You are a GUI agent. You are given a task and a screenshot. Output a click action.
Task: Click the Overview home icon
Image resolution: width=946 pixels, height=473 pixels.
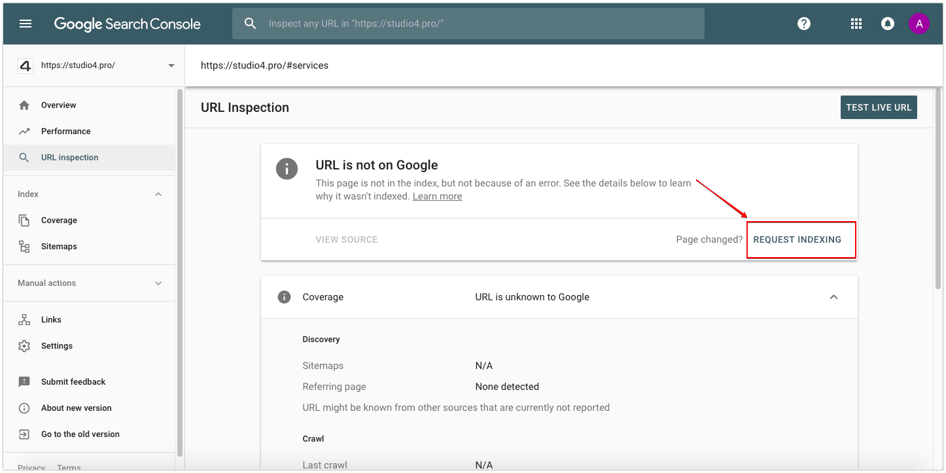[24, 105]
